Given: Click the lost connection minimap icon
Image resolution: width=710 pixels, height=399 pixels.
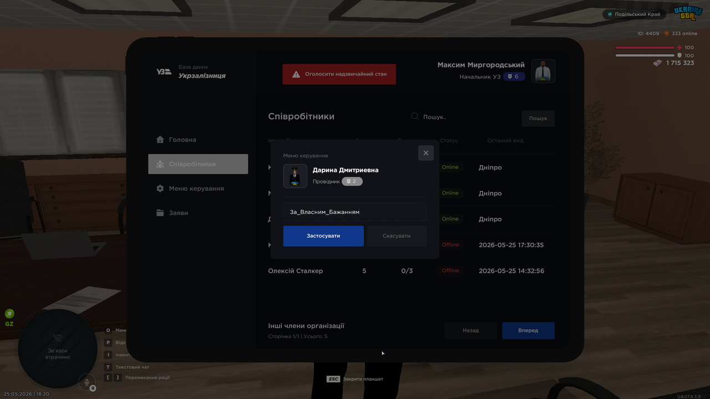Looking at the screenshot, I should [x=57, y=337].
